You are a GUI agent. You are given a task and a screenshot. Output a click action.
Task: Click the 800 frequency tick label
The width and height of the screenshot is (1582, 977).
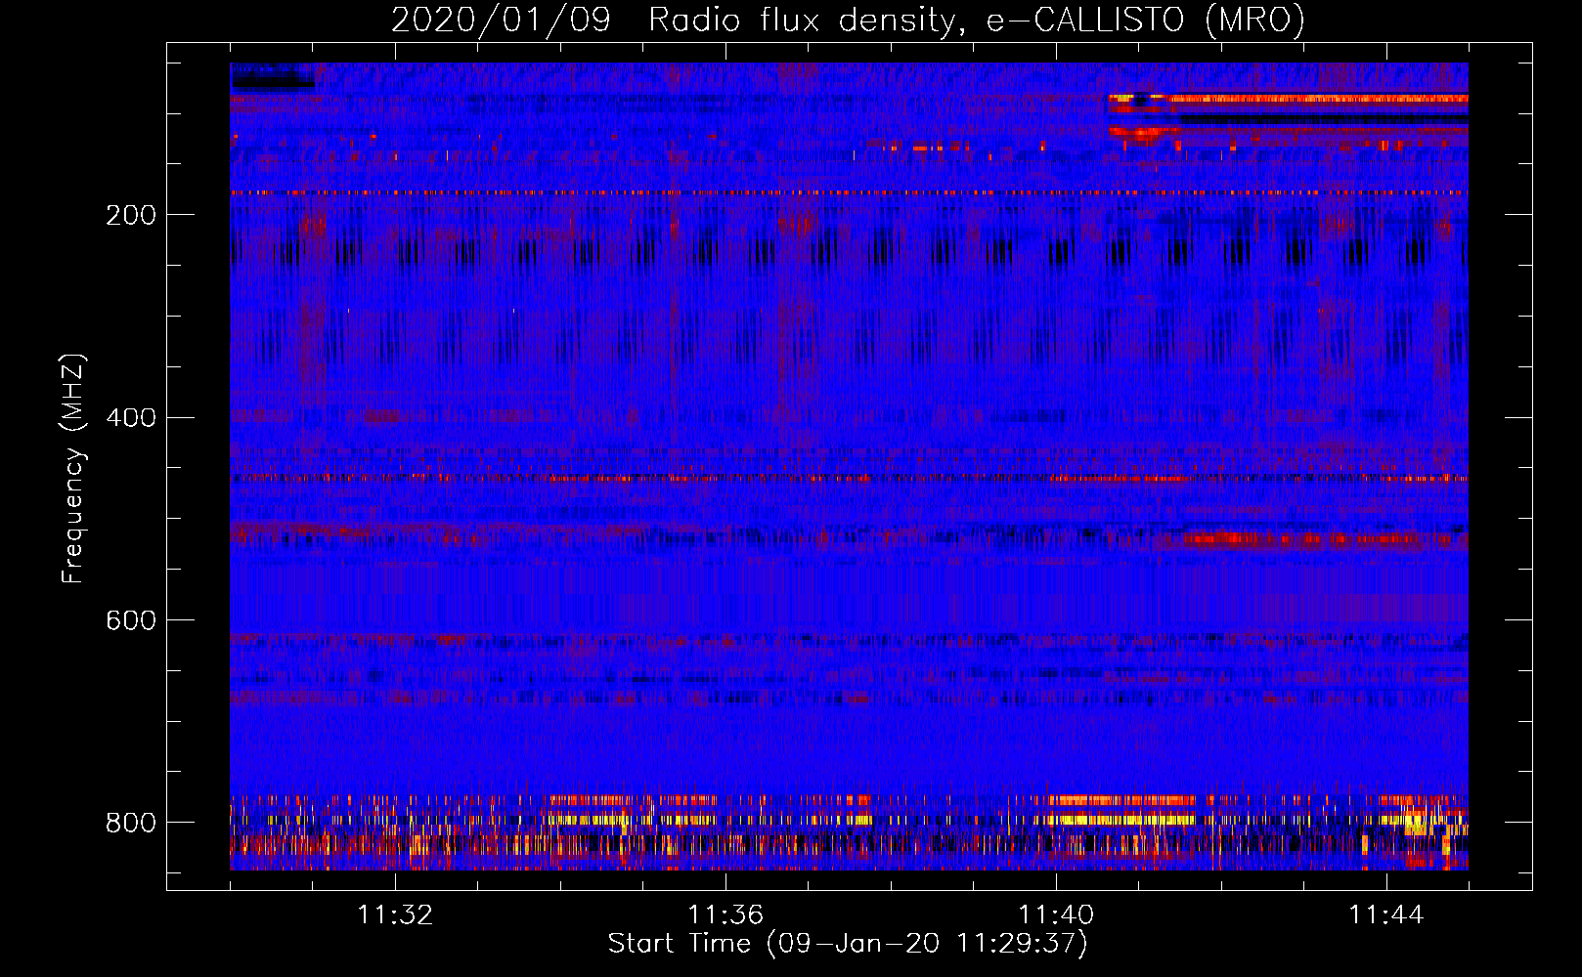(131, 823)
